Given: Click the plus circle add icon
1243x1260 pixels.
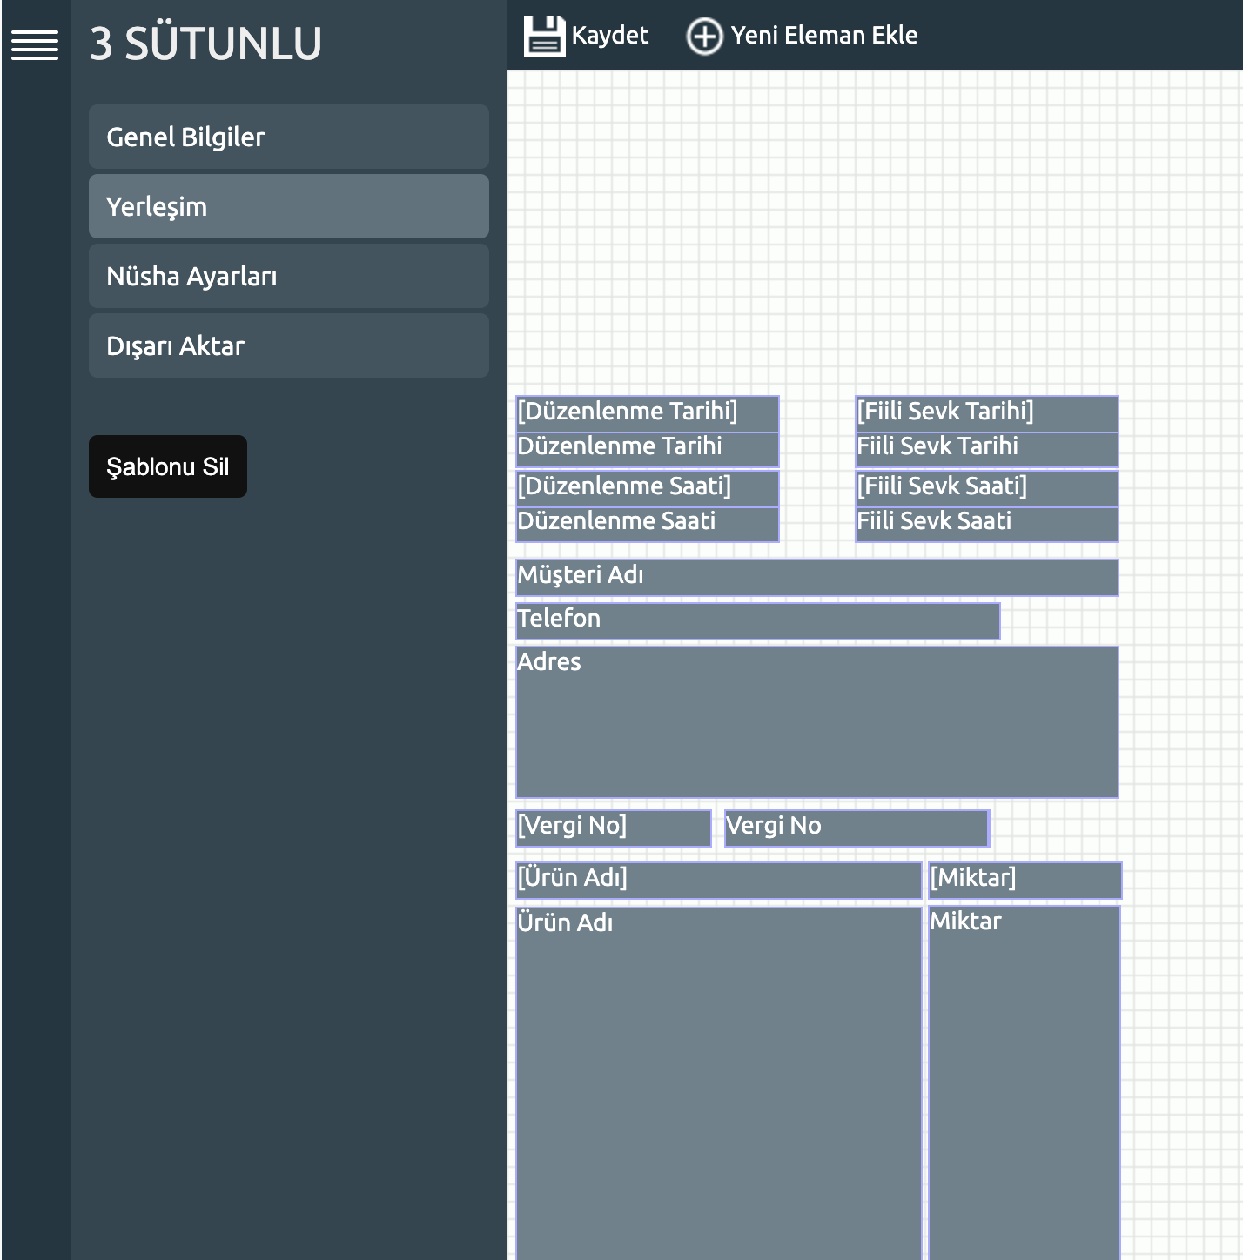Looking at the screenshot, I should point(704,37).
